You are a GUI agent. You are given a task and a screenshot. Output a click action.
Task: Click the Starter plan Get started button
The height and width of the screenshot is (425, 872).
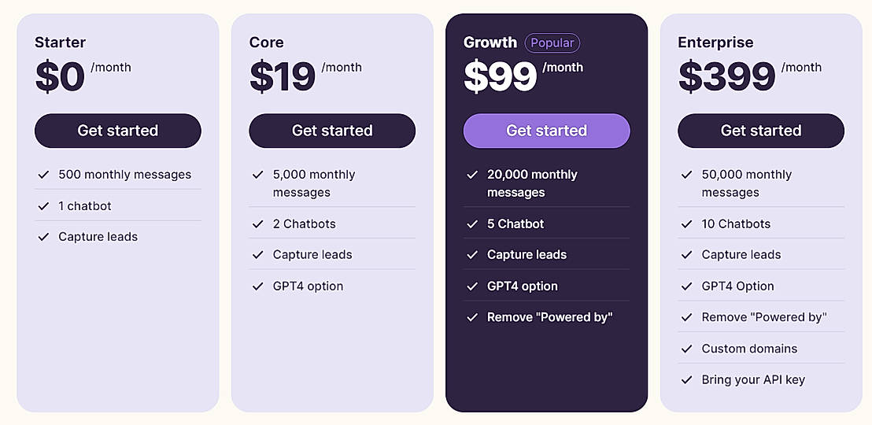(118, 131)
